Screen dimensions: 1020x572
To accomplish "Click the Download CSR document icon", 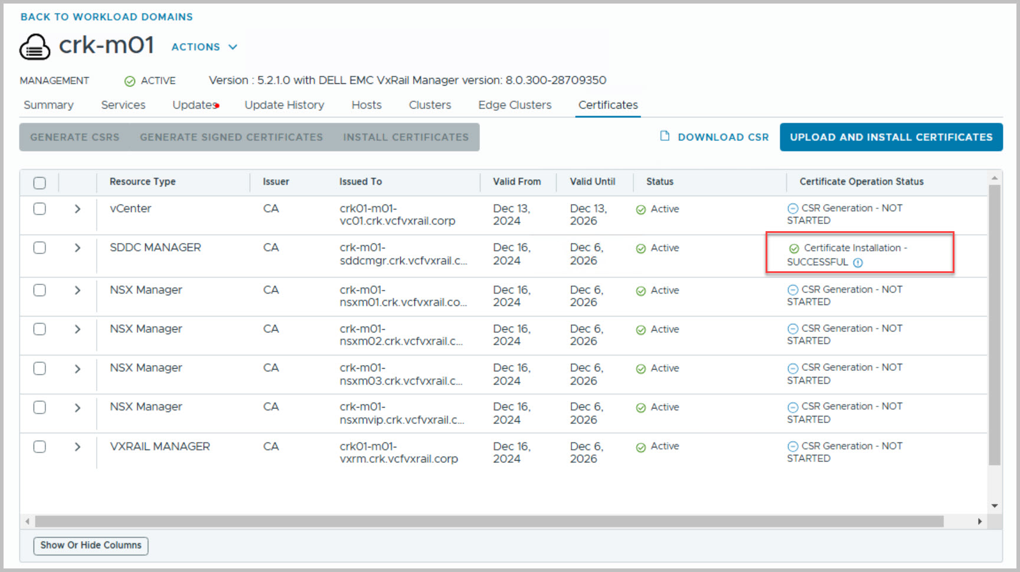I will click(x=665, y=136).
